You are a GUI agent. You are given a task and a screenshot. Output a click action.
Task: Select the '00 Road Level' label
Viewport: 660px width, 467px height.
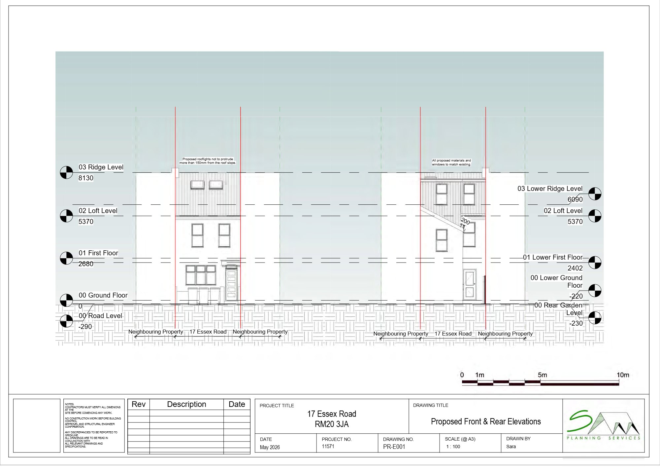[x=100, y=316]
